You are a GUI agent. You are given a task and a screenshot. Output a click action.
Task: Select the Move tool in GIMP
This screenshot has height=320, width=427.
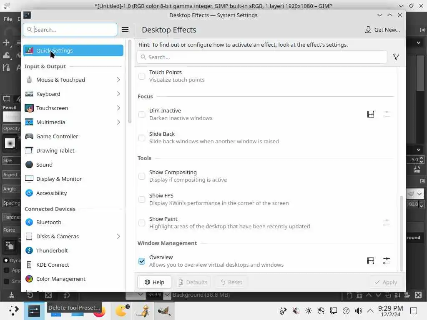point(6,43)
